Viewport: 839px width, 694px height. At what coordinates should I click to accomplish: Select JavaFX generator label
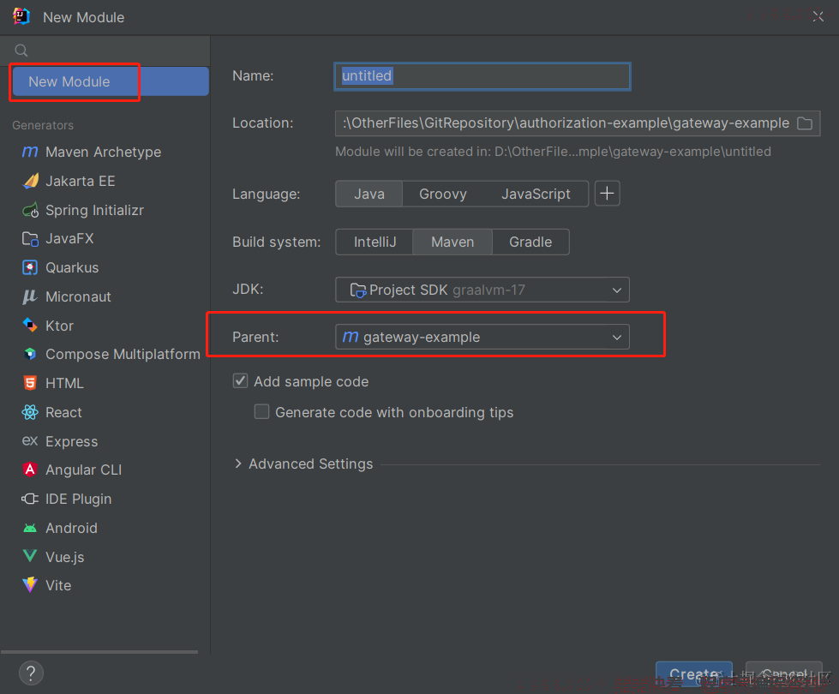point(69,239)
